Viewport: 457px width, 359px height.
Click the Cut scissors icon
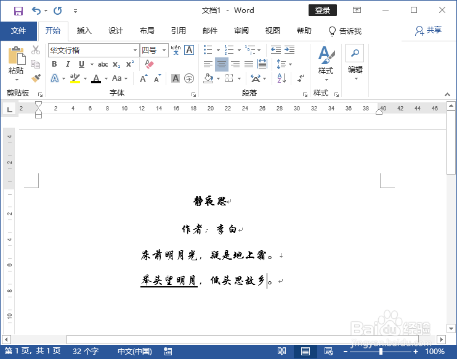(x=36, y=50)
